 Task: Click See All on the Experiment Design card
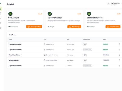click(x=80, y=14)
